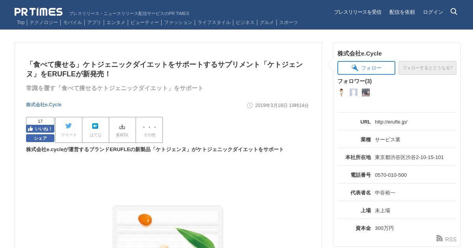Click the clock icon beside publish date
Image resolution: width=473 pixels, height=248 pixels.
[250, 105]
